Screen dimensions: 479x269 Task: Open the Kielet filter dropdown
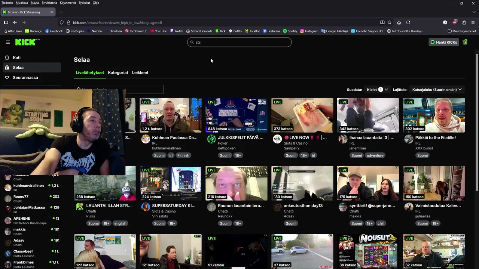click(x=377, y=90)
